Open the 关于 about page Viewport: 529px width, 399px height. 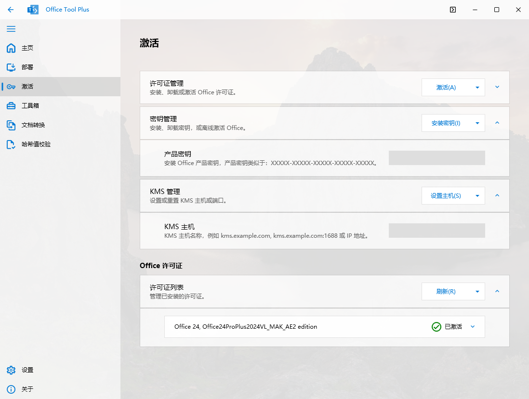pyautogui.click(x=27, y=389)
